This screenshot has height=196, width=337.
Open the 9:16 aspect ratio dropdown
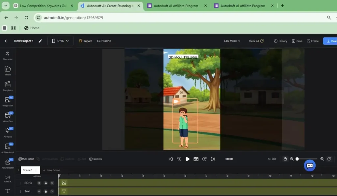[61, 41]
